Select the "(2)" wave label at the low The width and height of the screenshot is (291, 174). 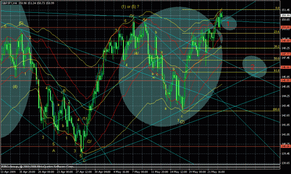coord(182,122)
